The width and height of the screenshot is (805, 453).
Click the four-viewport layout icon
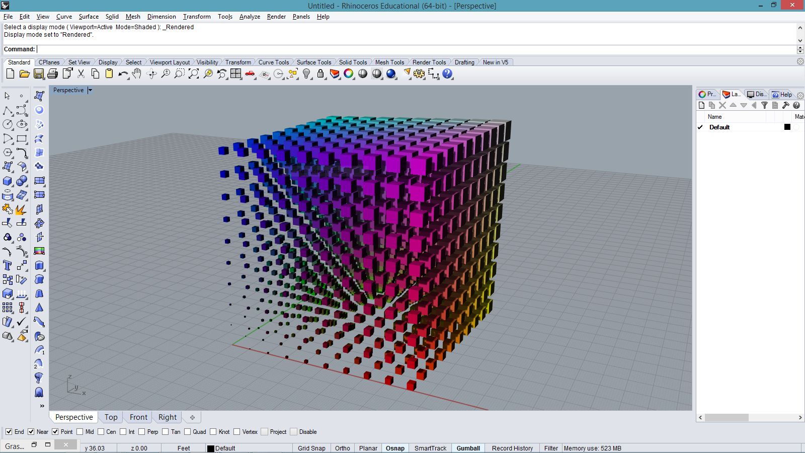point(236,74)
